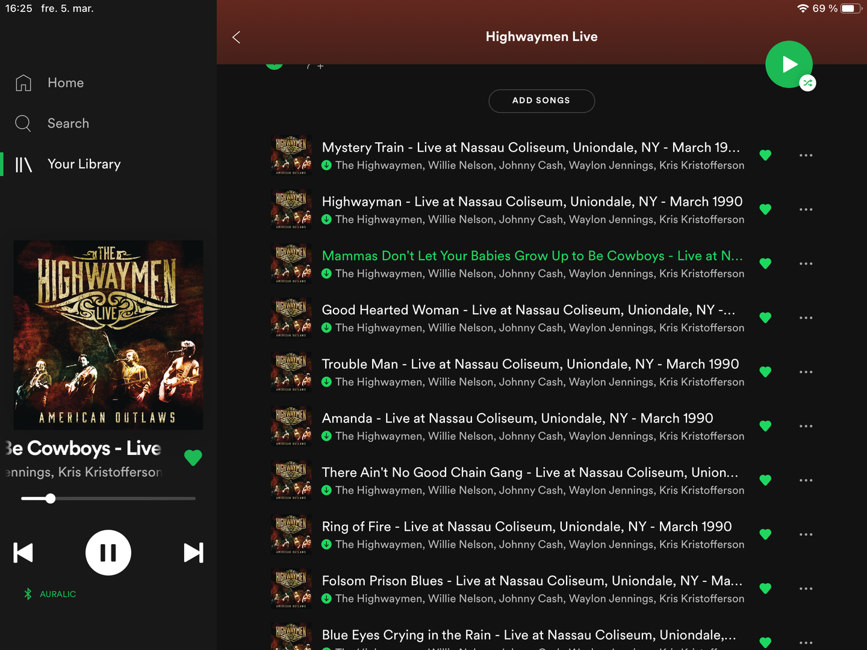Tap downloaded icon under Folsom Prison Blues
Viewport: 867px width, 650px height.
(x=326, y=599)
